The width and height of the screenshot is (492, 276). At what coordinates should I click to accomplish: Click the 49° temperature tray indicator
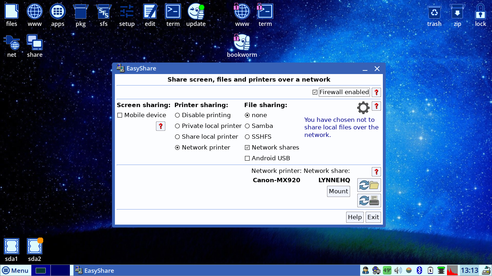point(387,270)
